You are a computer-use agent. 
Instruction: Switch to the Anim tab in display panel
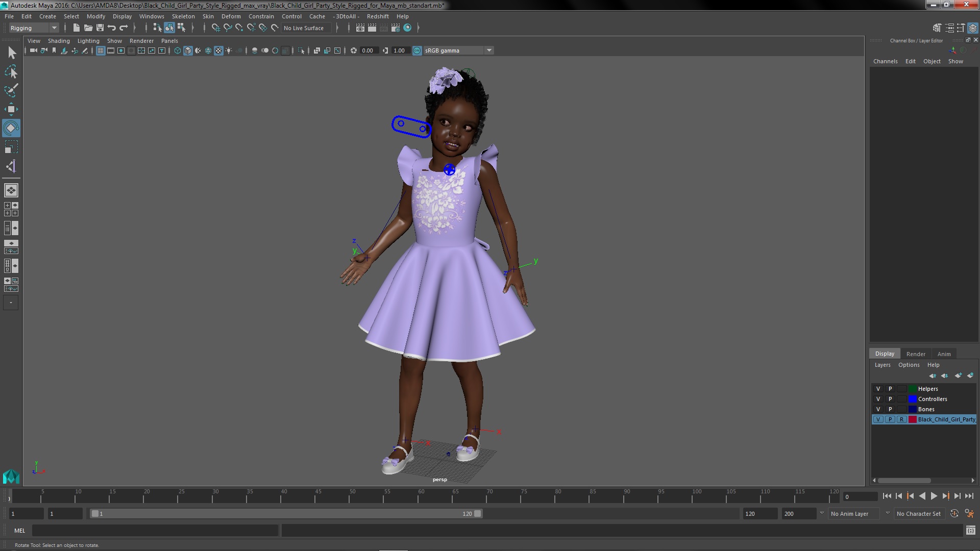click(944, 353)
